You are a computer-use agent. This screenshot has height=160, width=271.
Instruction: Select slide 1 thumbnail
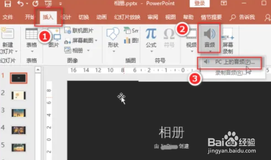[19, 78]
